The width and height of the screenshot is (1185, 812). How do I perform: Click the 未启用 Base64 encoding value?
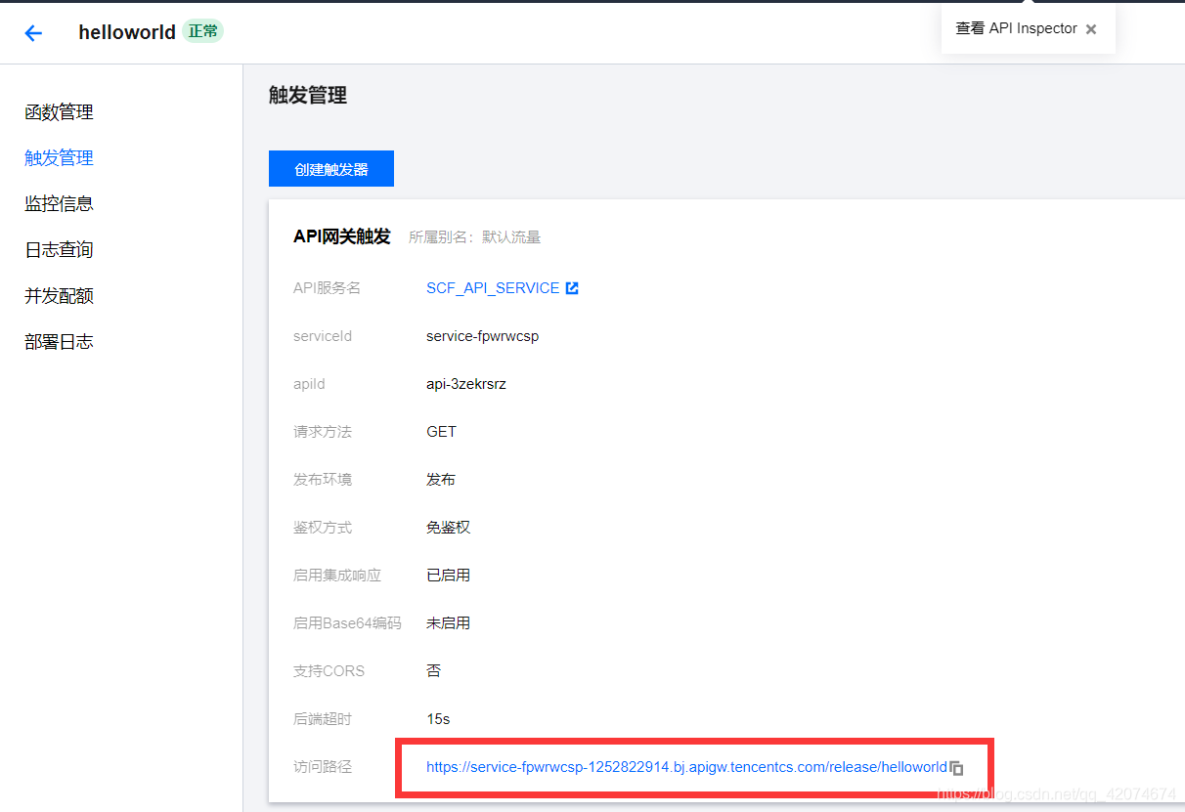pyautogui.click(x=448, y=622)
